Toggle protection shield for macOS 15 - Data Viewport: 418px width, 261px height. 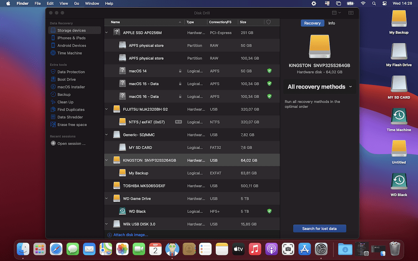click(x=270, y=84)
